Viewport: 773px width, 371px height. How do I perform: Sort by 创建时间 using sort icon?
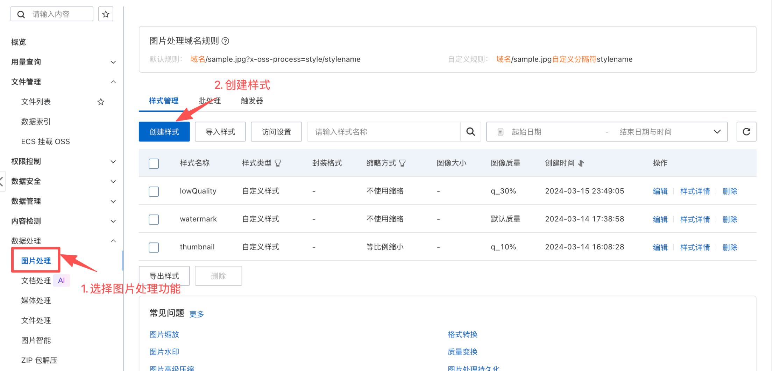pos(581,163)
